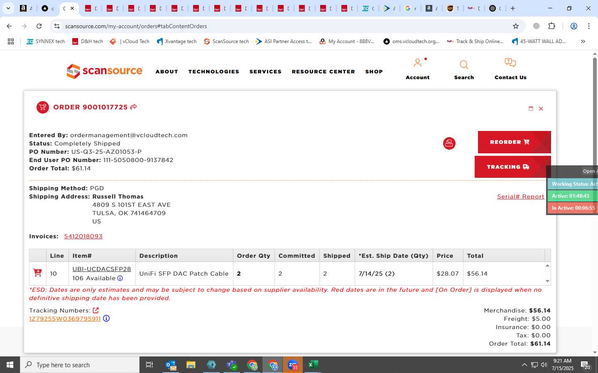598x373 pixels.
Task: Click info icon next to tracking number
Action: [106, 318]
